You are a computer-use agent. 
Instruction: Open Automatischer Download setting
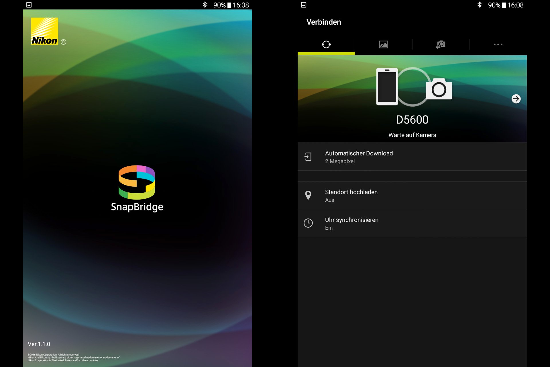pos(412,157)
